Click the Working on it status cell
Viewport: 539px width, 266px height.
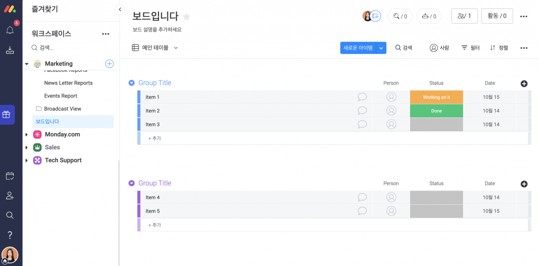tap(436, 97)
